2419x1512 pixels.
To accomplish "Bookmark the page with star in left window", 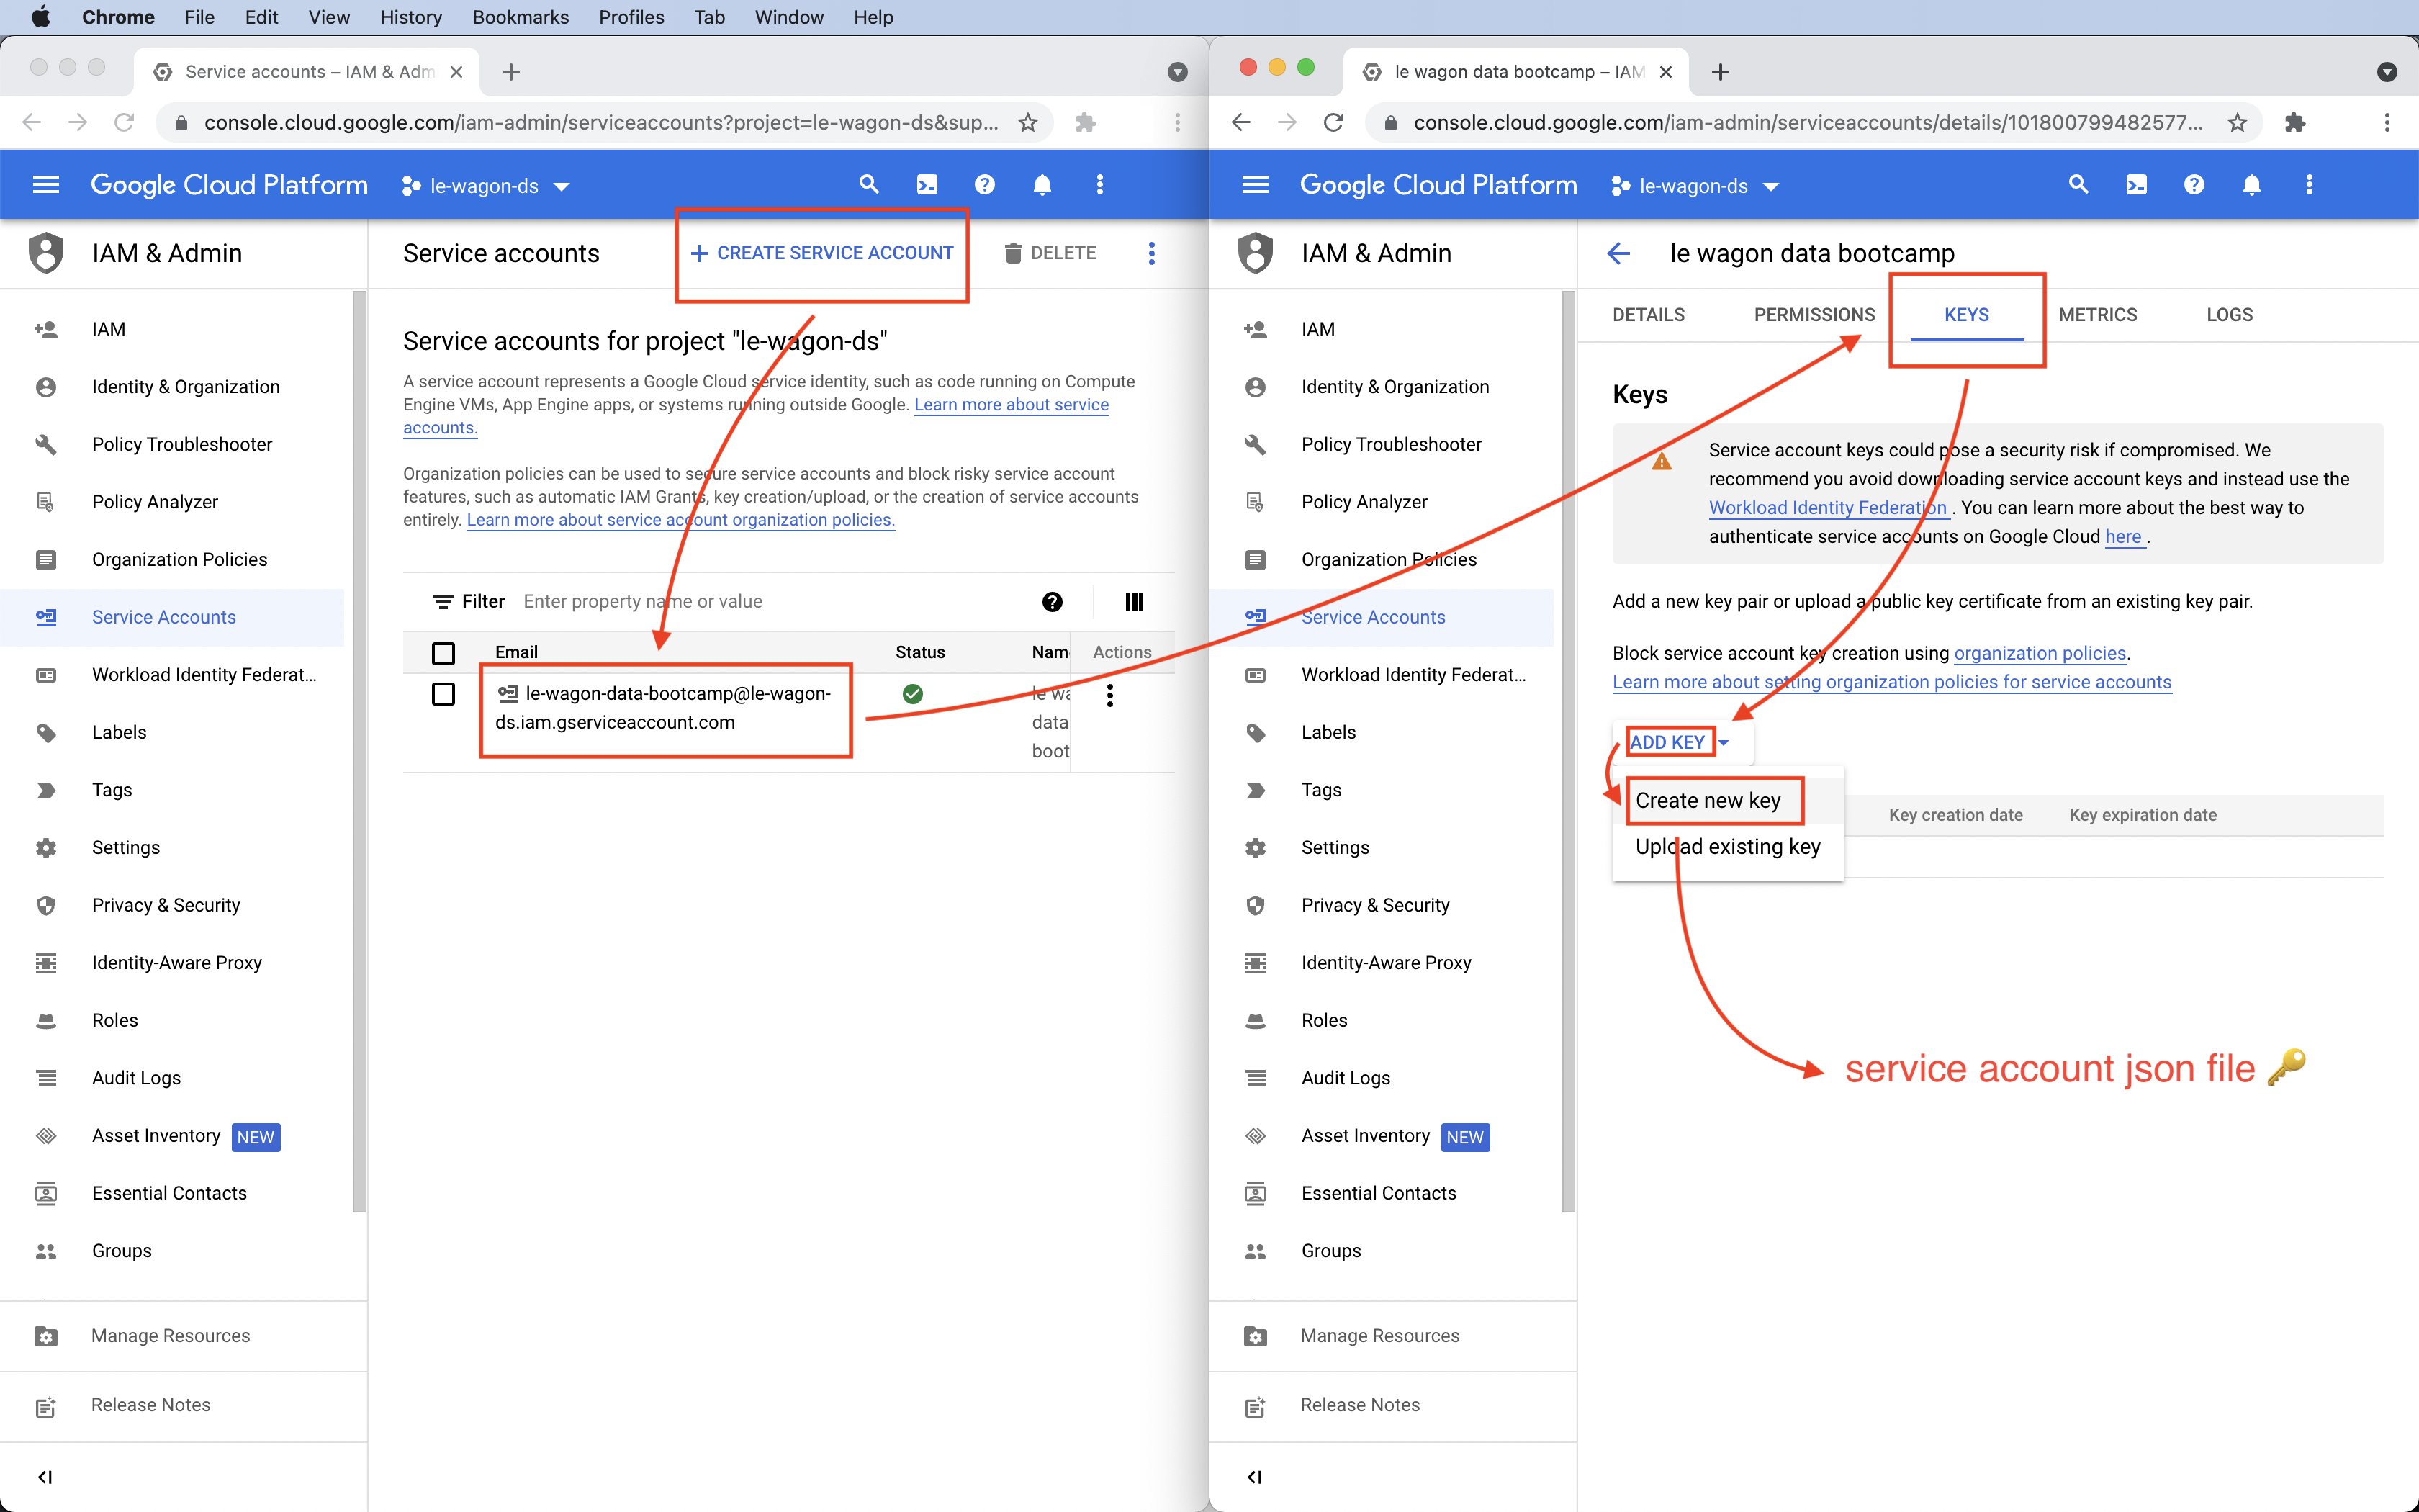I will [x=1027, y=123].
